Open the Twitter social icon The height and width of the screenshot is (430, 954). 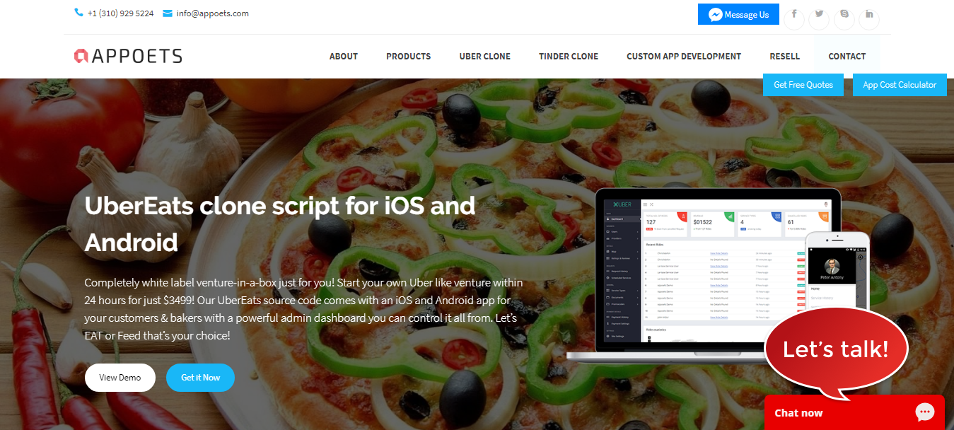819,15
